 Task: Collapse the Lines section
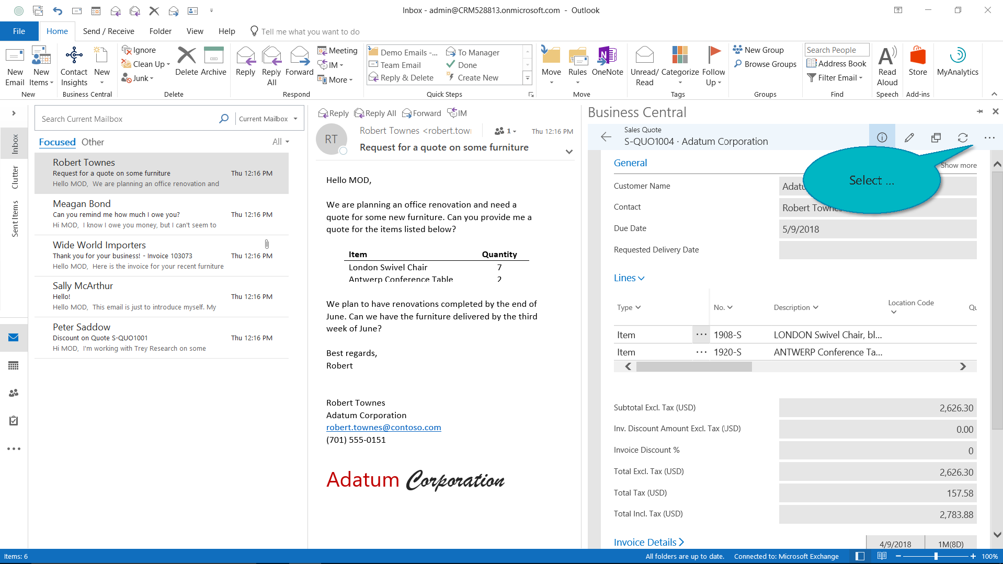coord(629,278)
